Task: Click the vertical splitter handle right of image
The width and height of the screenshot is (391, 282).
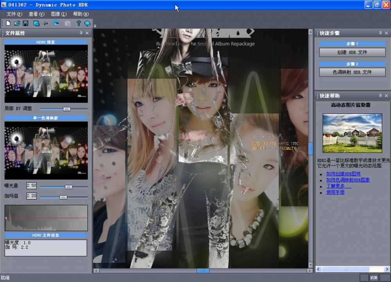Action: pos(310,149)
